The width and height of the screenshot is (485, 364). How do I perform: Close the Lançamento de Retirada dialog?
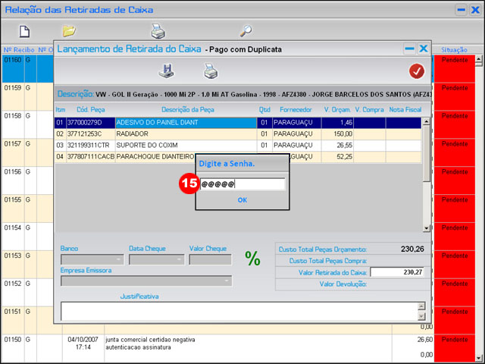(x=424, y=49)
